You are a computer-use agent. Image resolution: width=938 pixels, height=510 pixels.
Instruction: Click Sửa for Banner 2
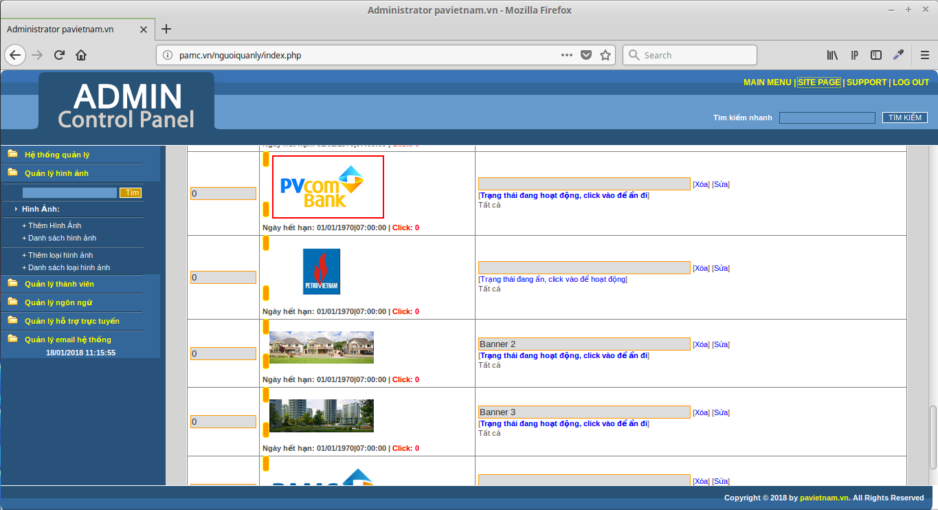(x=721, y=344)
